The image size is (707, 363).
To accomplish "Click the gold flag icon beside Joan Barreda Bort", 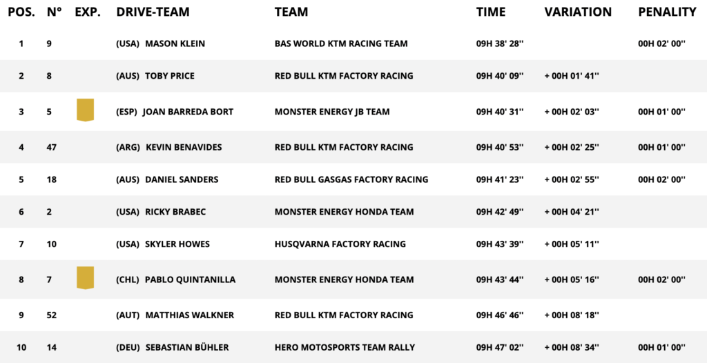I will [x=85, y=110].
